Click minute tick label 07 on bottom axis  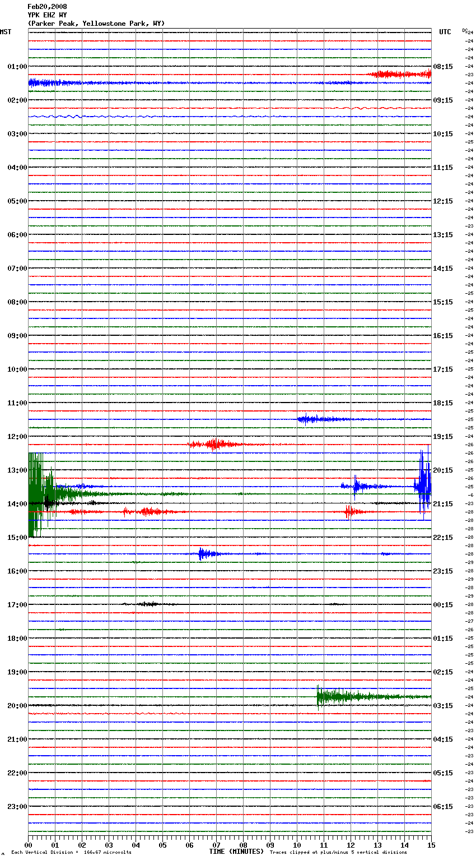[x=217, y=845]
